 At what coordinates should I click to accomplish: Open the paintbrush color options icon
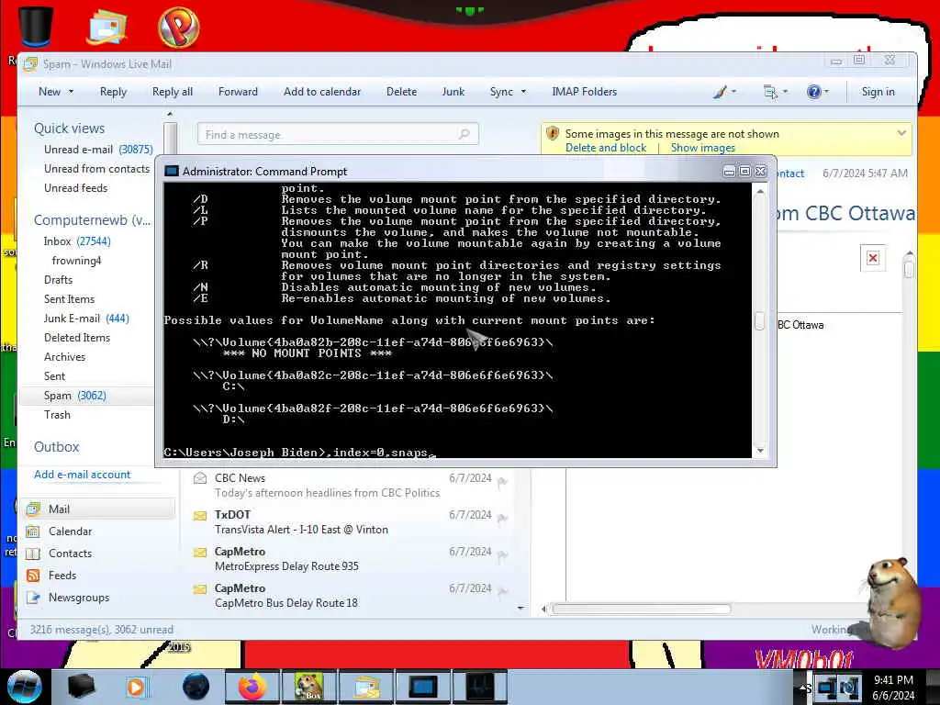click(721, 92)
